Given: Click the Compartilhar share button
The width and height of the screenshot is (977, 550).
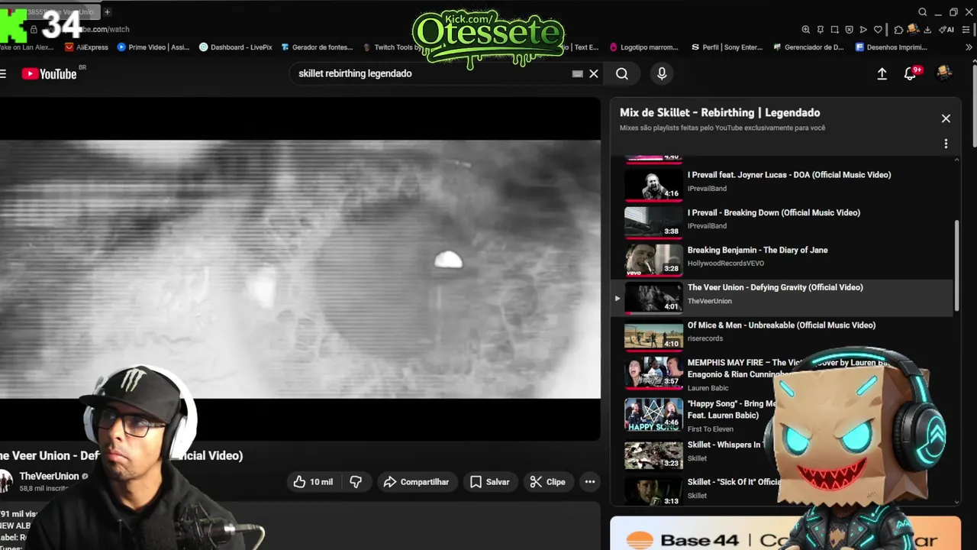Looking at the screenshot, I should pyautogui.click(x=417, y=481).
